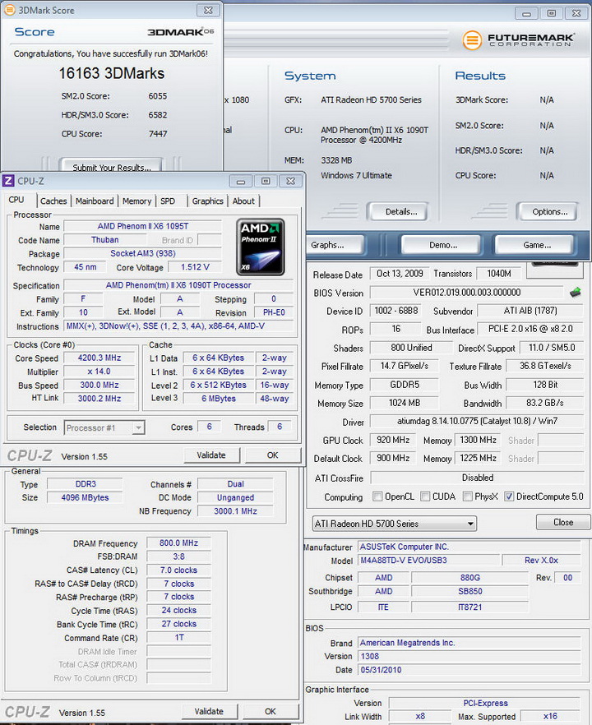Screen dimensions: 592x725
Task: Toggle the DirectCompute 5.0 checkbox
Action: pyautogui.click(x=509, y=496)
